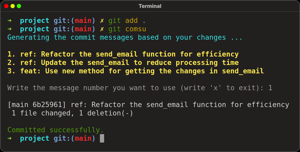Click the green prompt arrow before "git add ."
The image size is (300, 152).
[9, 21]
